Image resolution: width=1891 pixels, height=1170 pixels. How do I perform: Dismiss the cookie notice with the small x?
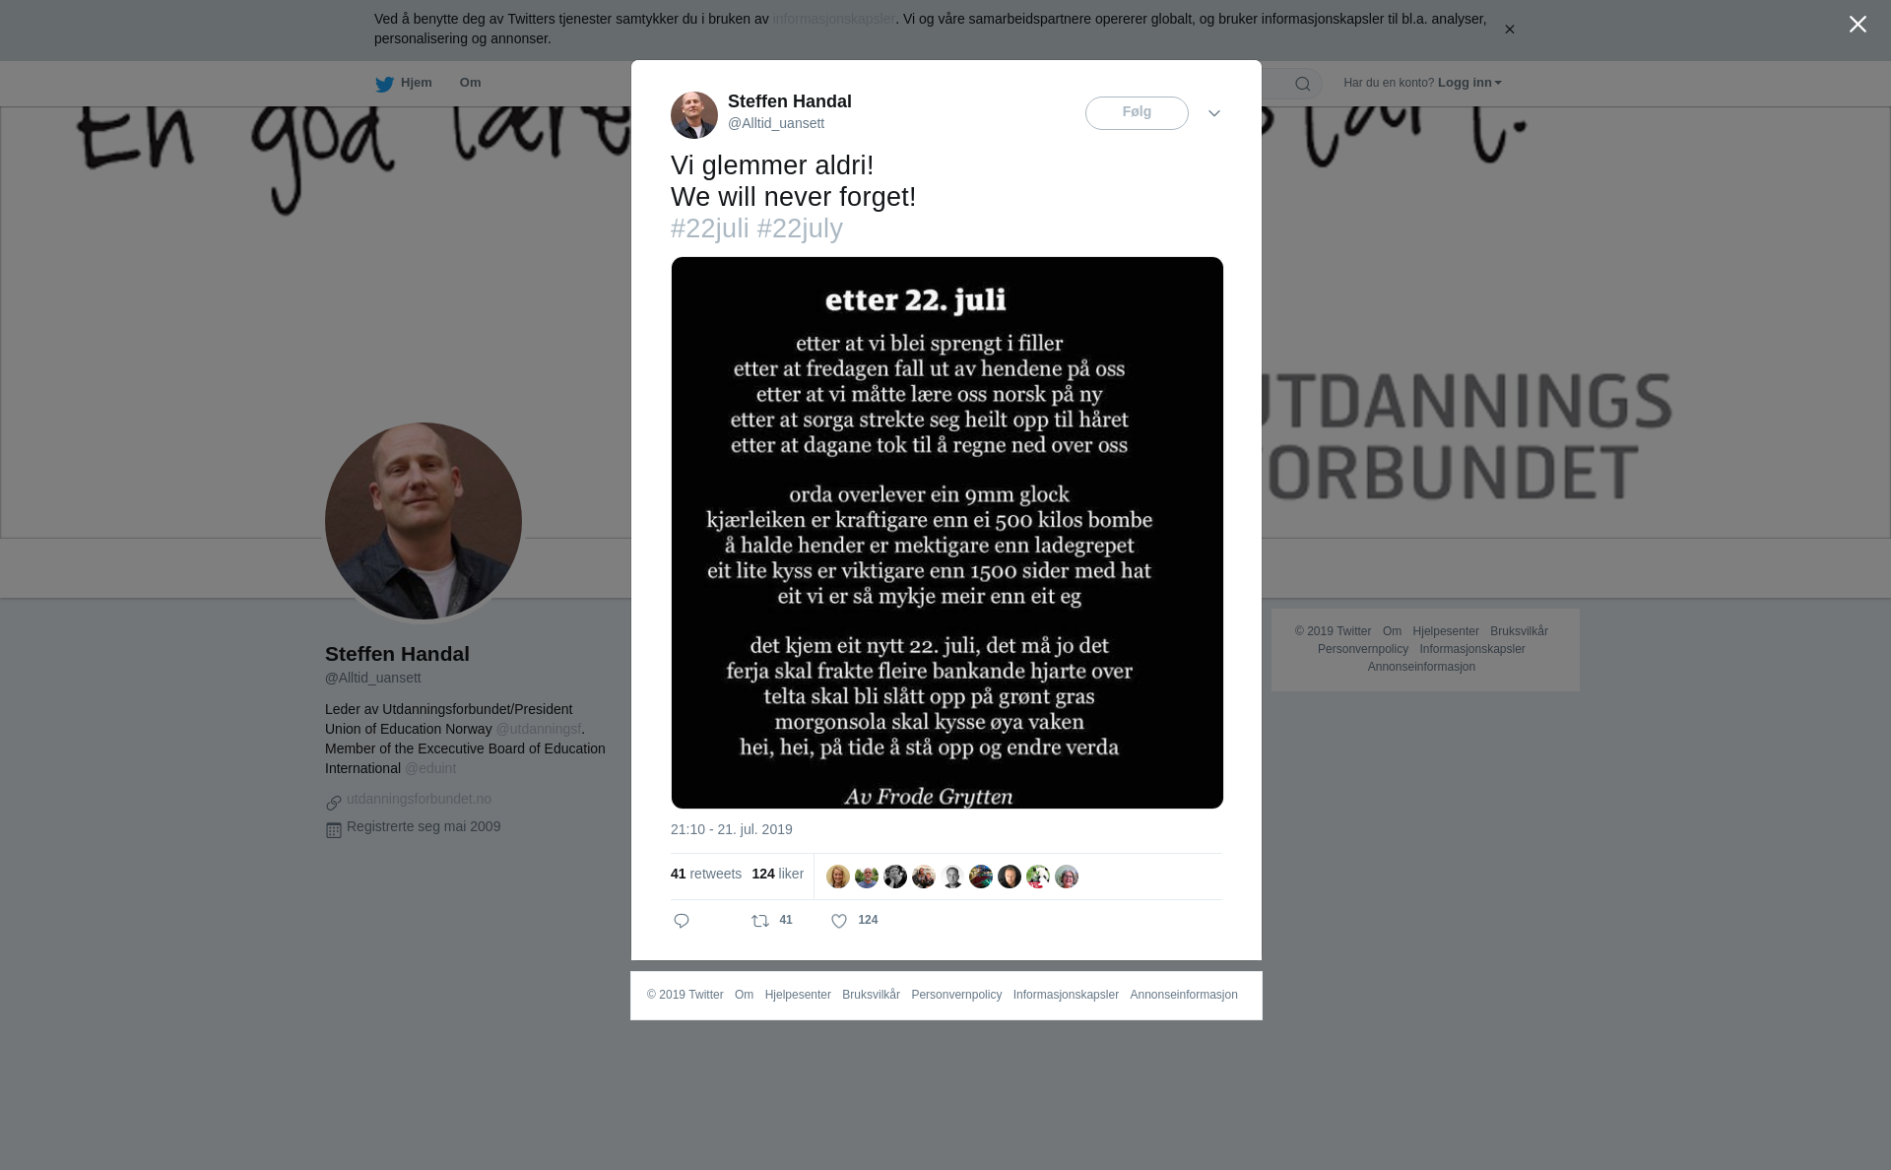pos(1509,30)
